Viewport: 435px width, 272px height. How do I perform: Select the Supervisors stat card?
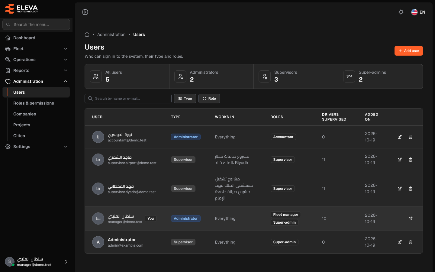click(296, 76)
